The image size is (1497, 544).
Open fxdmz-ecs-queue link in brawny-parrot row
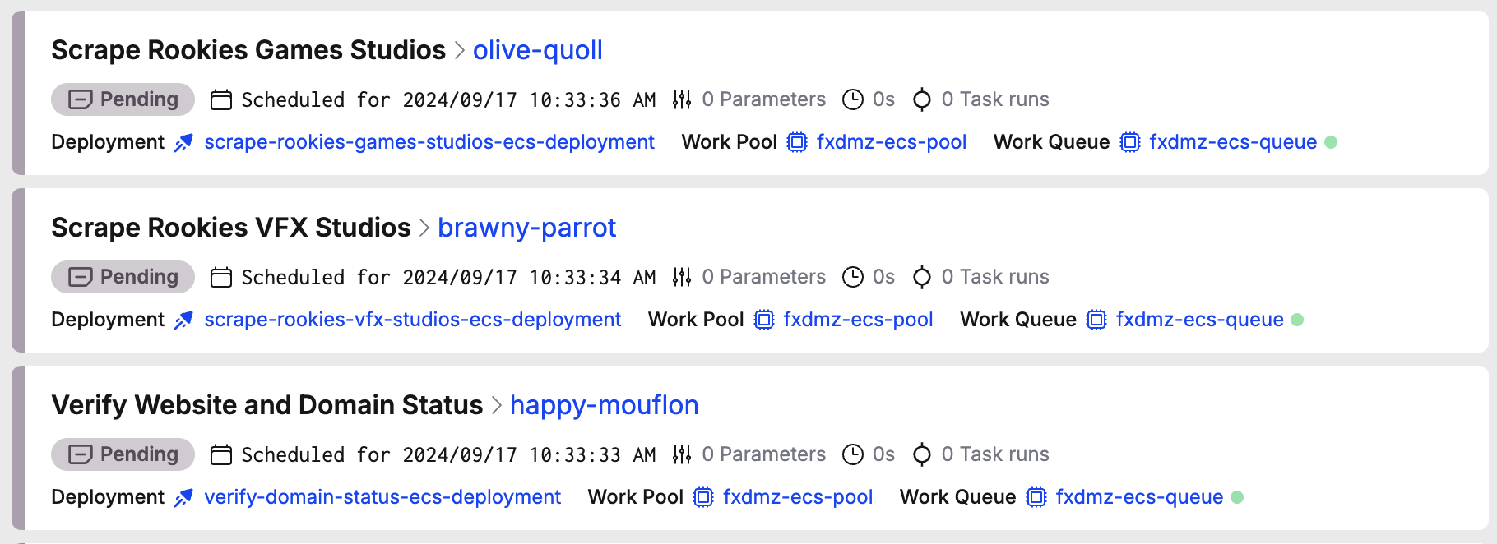coord(1199,320)
